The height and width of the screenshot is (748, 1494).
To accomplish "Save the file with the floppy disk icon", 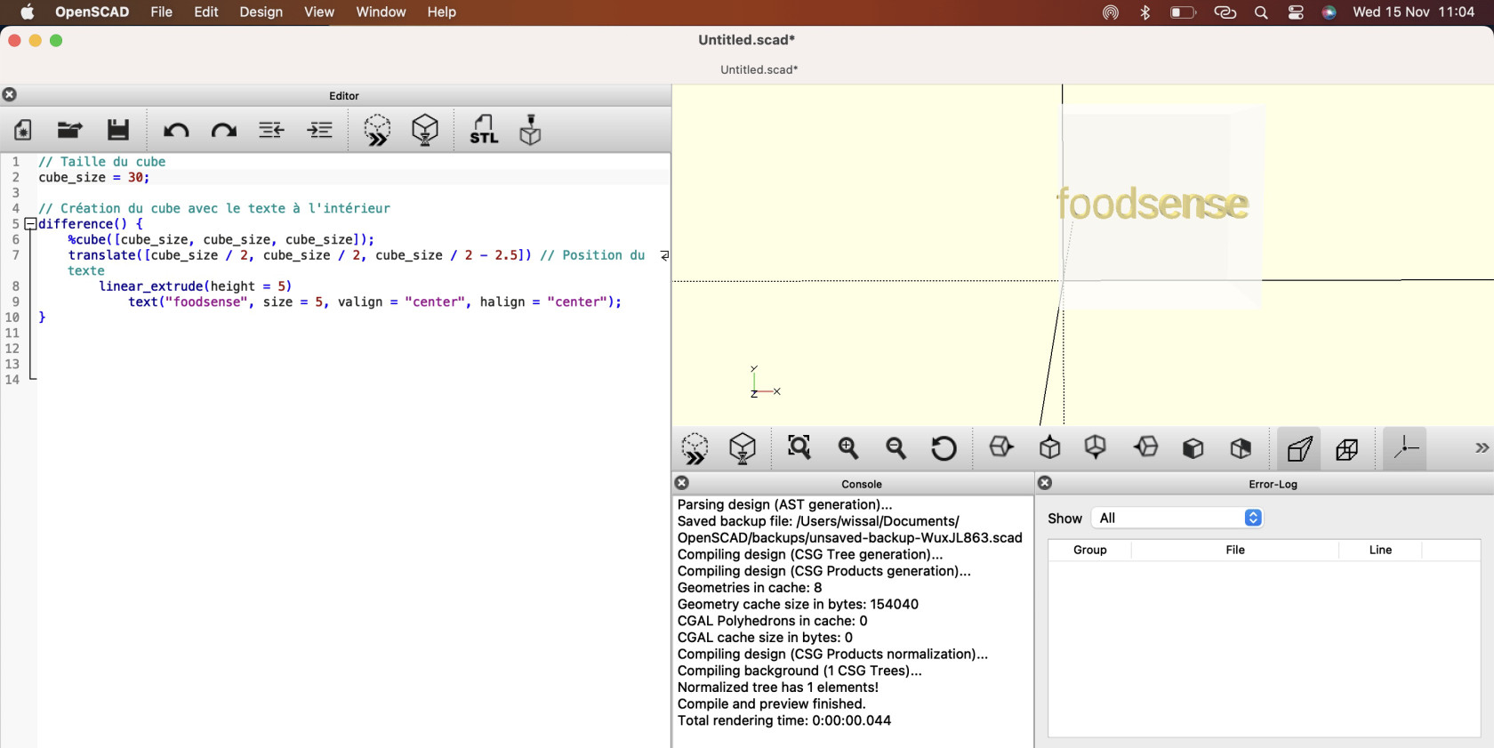I will click(118, 130).
